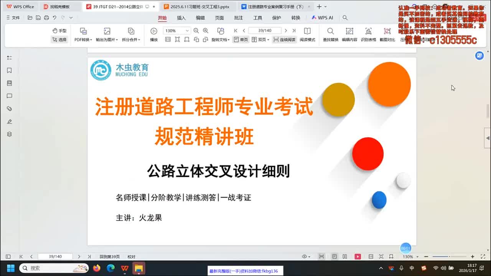Click search icon beside WPS AI

[345, 18]
